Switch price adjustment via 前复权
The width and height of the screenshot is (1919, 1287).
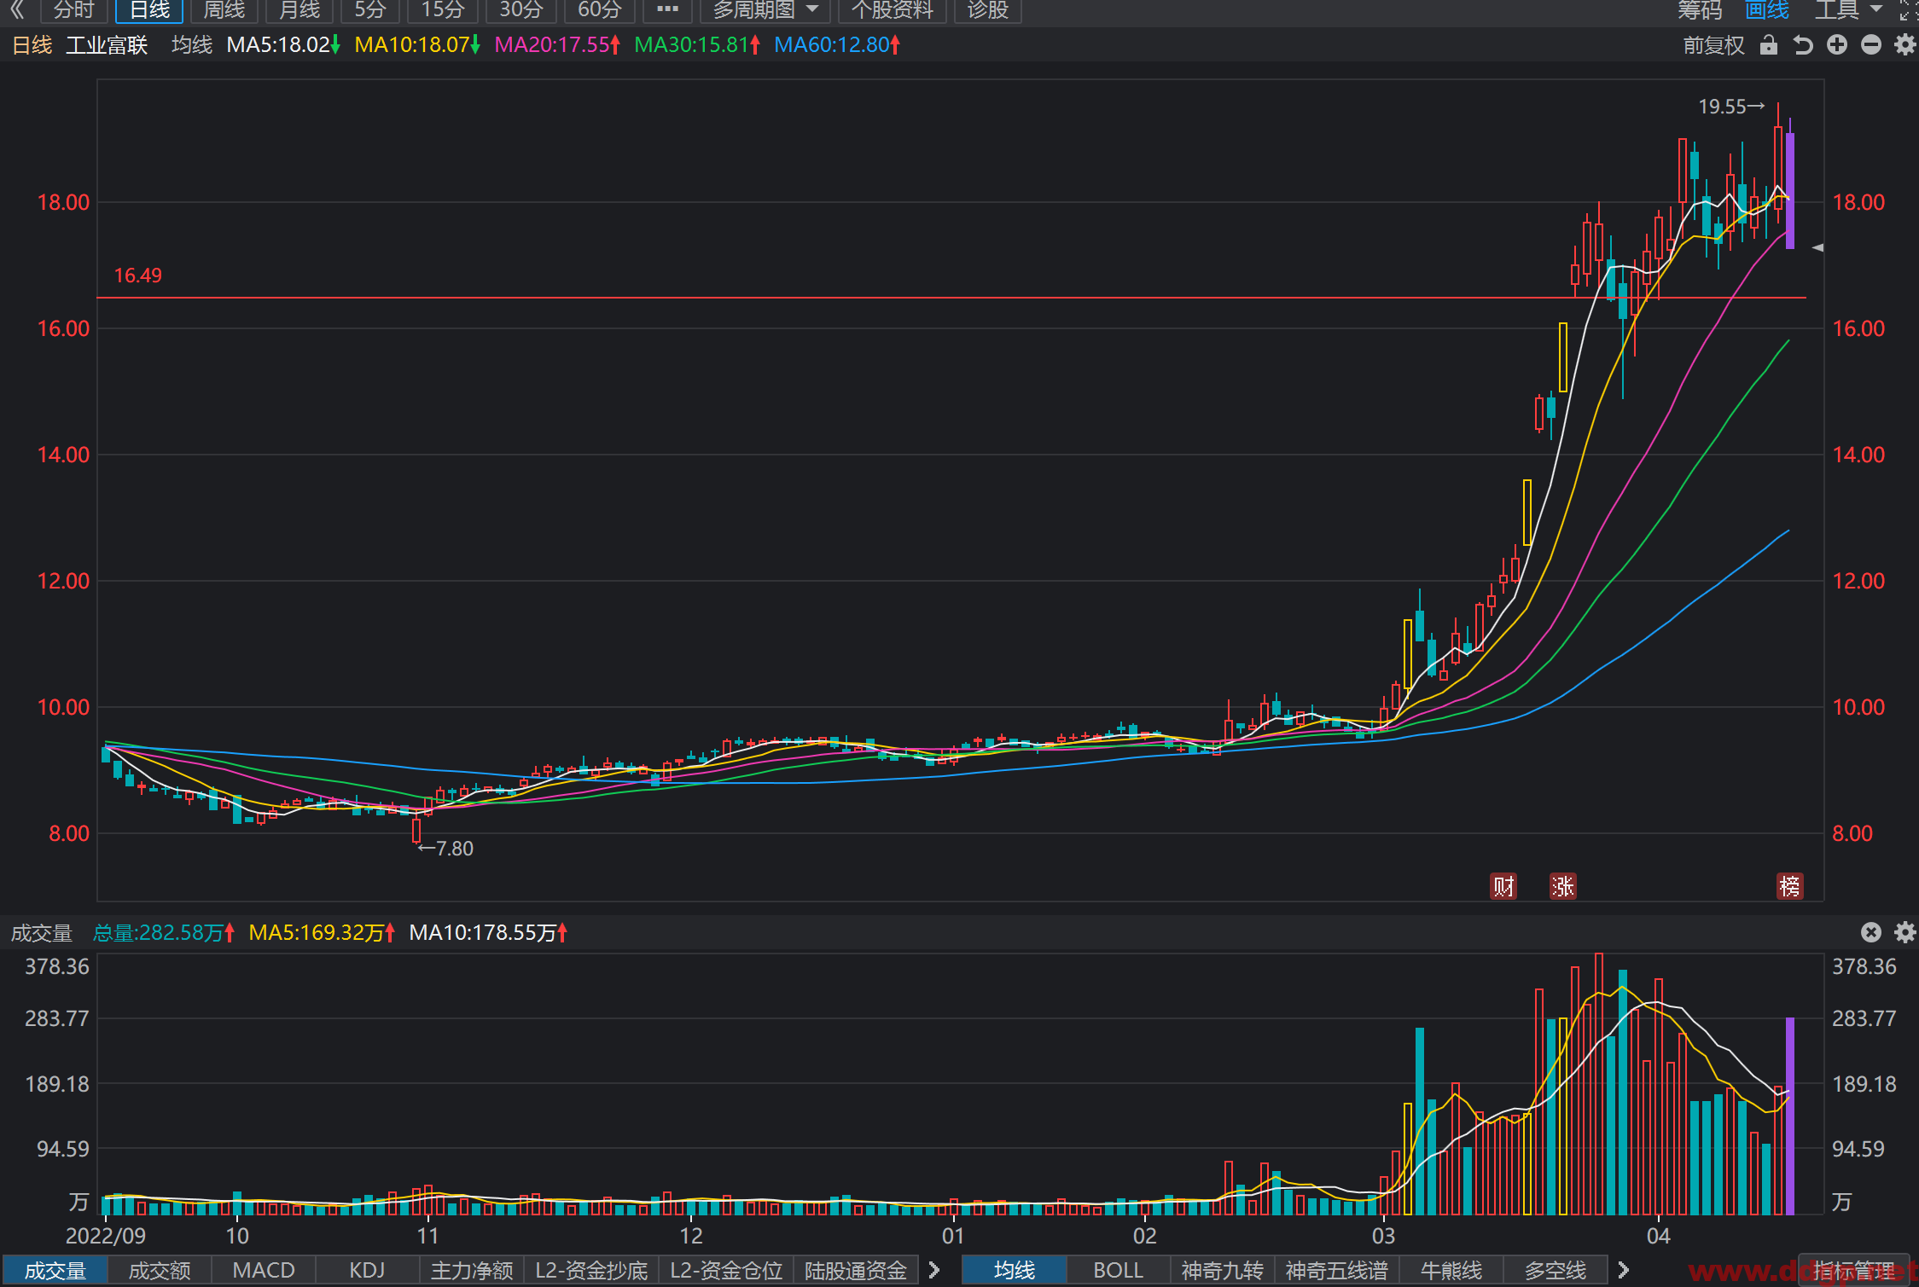tap(1713, 45)
